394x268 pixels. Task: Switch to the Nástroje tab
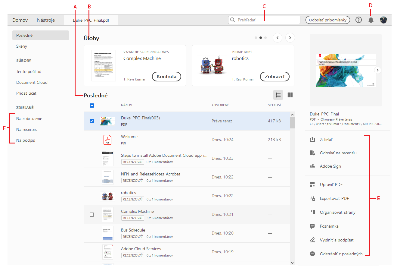(46, 20)
